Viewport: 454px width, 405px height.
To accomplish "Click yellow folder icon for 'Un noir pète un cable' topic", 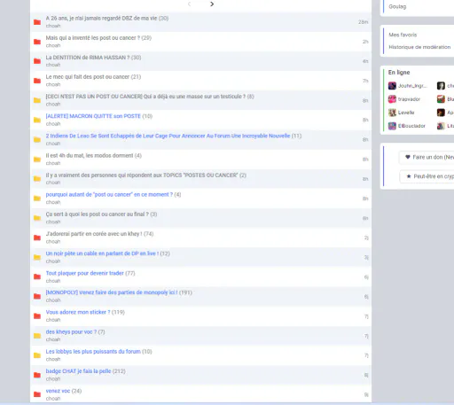I will pos(37,257).
